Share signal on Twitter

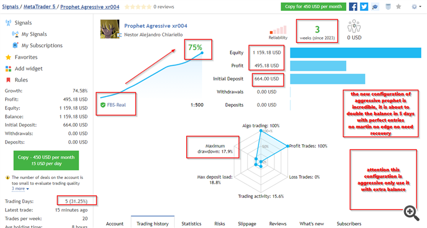point(364,6)
